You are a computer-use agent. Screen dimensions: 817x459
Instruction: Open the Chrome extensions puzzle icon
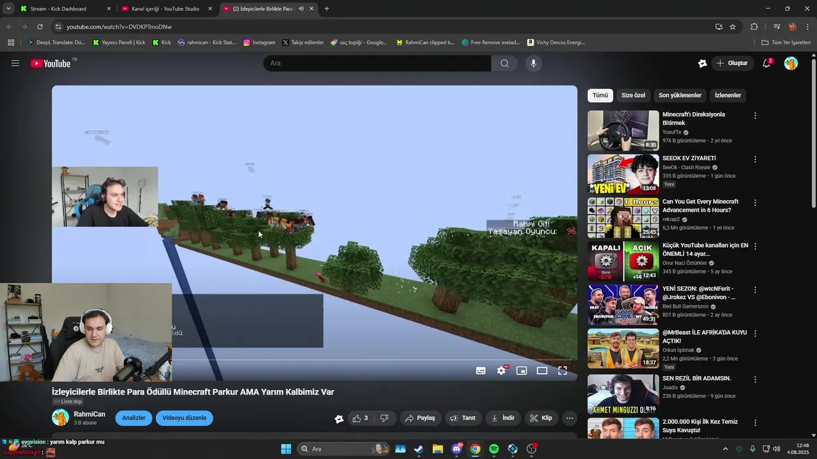click(754, 27)
